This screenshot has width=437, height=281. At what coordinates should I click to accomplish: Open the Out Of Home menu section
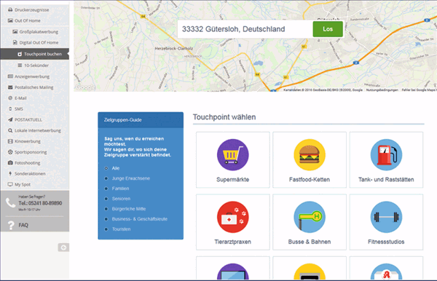point(35,20)
